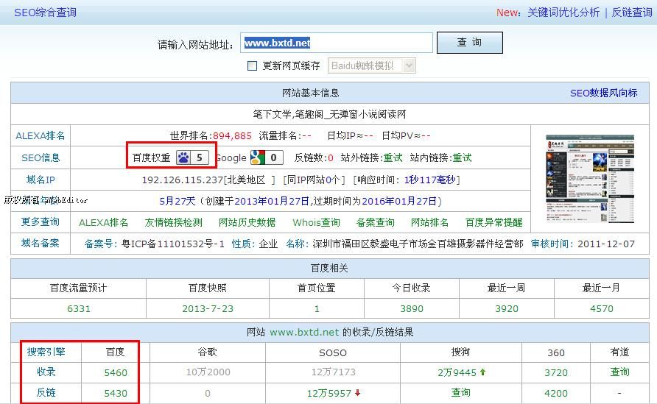Click Baidu 反链 value 5430
This screenshot has width=657, height=404.
(116, 393)
